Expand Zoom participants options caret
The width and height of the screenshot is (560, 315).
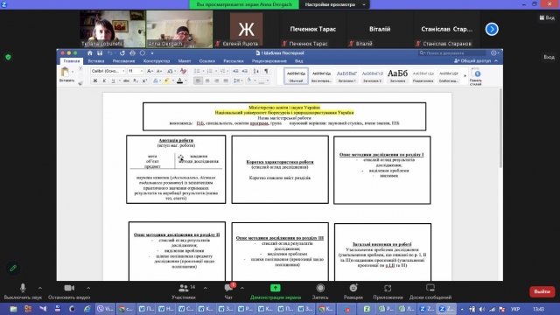[205, 288]
